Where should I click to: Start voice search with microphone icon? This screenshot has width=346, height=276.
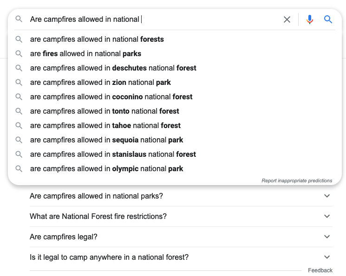(x=310, y=19)
